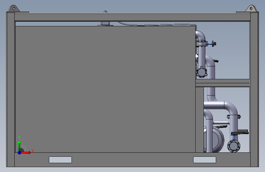This screenshot has height=172, width=265.
Task: Select the inner vertical support post
Action: [200, 120]
